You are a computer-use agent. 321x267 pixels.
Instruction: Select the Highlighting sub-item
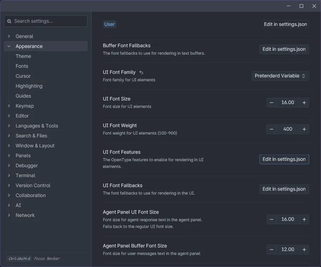pos(29,86)
